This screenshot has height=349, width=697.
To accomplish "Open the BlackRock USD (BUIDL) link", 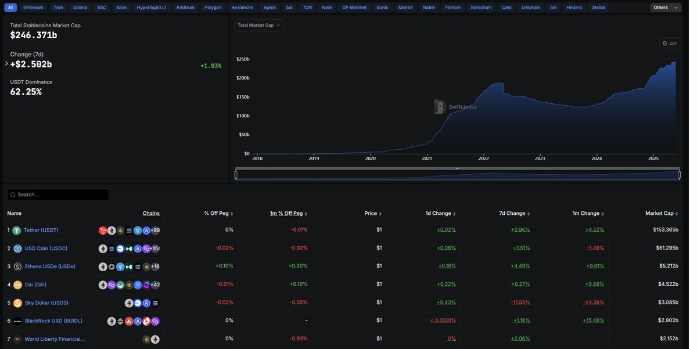I will [x=53, y=321].
